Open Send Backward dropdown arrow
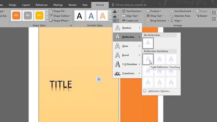Screen dimensions: 217x122 [193, 11]
